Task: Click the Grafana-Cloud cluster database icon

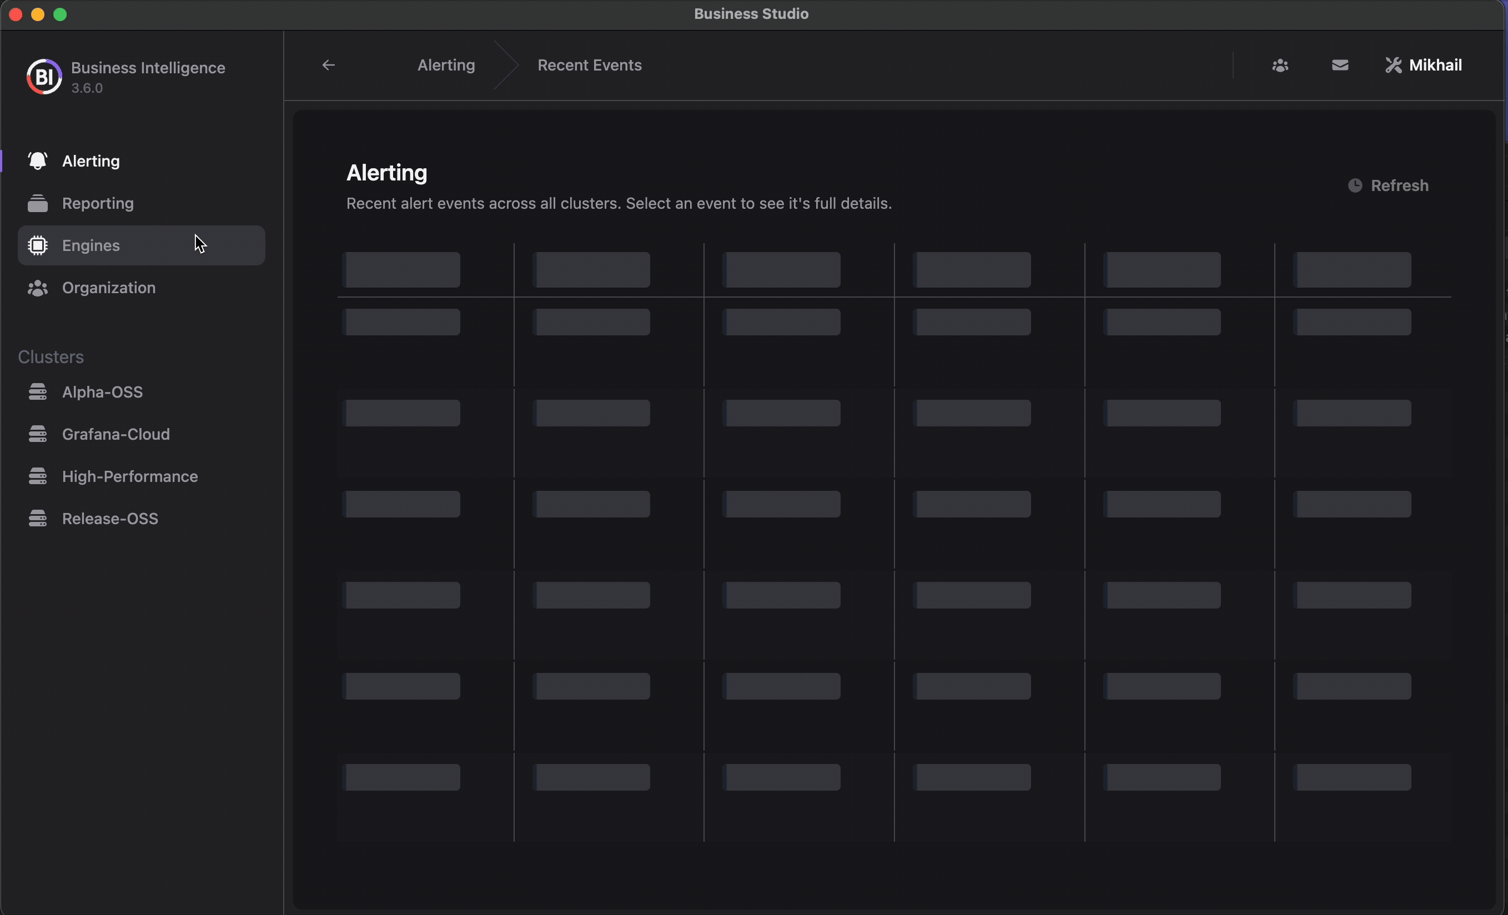Action: click(x=37, y=434)
